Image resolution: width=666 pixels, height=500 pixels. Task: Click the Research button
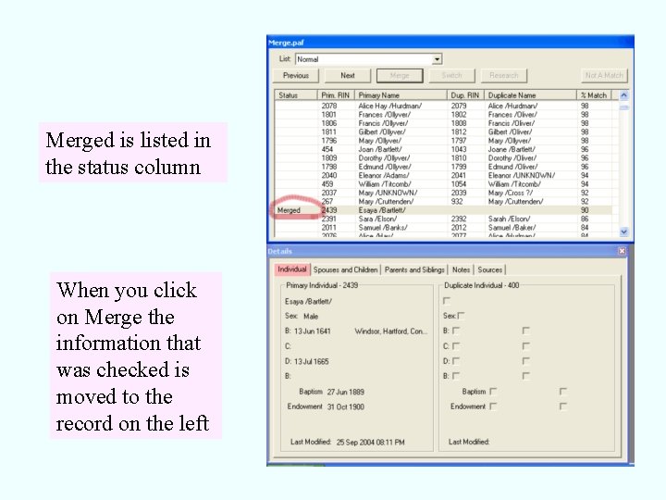point(504,75)
